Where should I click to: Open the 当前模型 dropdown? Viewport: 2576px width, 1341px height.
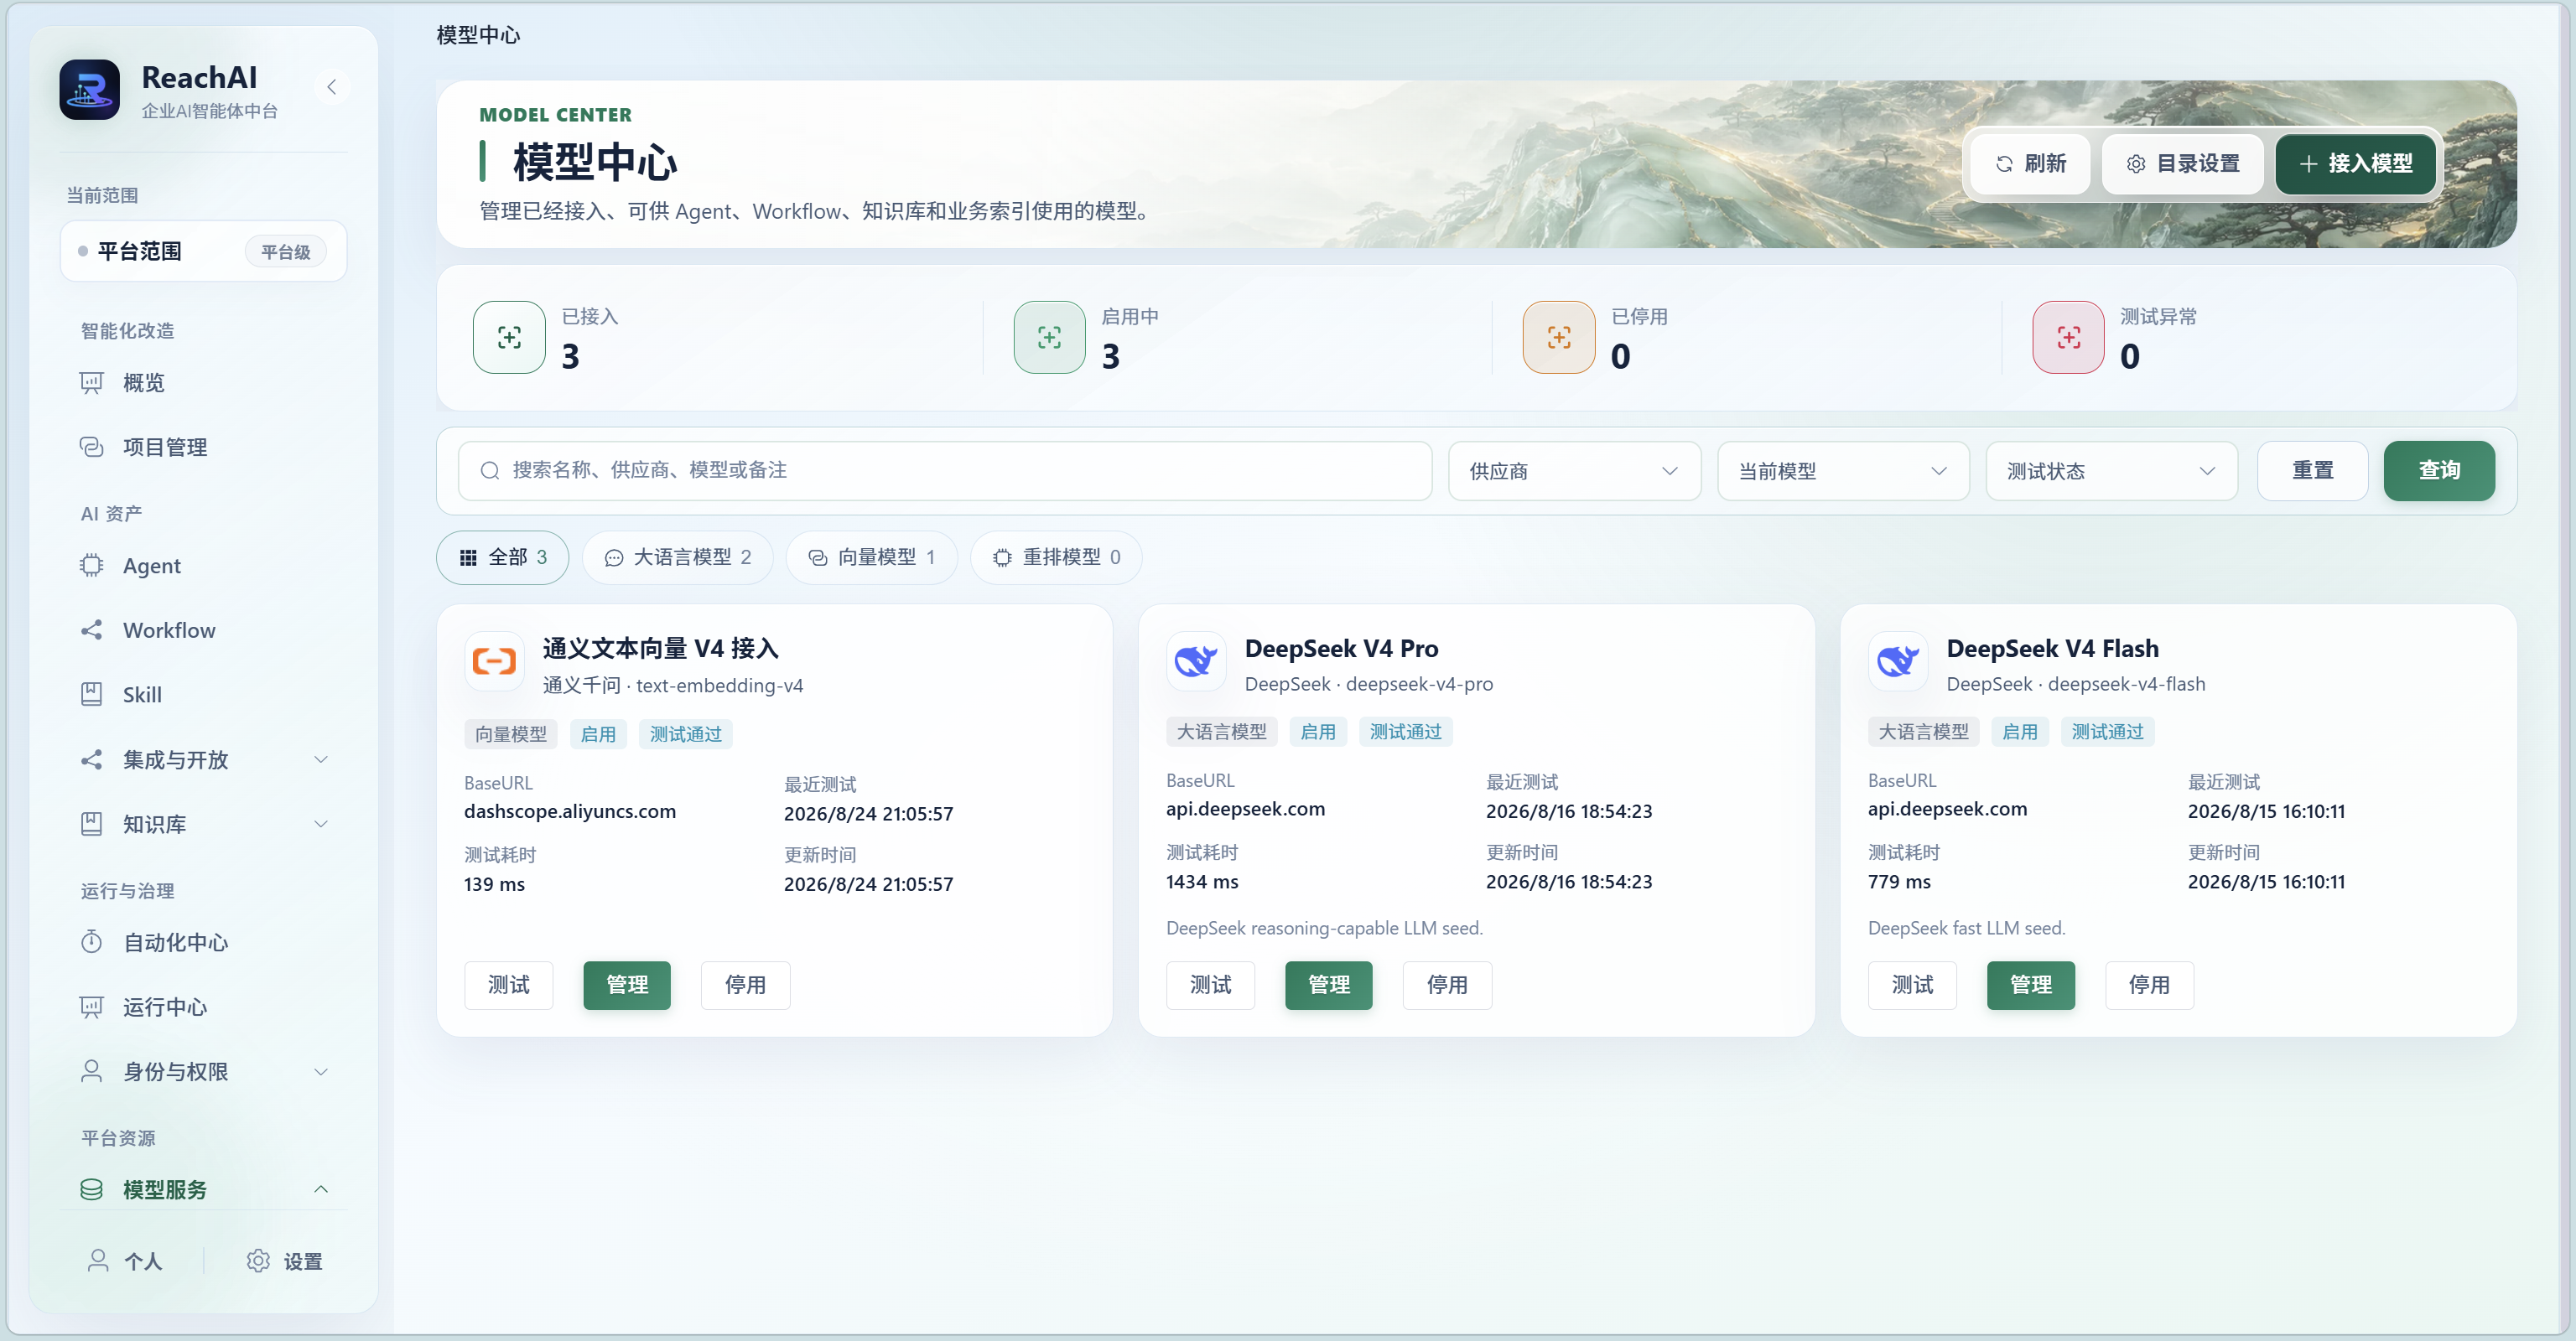[x=1843, y=471]
